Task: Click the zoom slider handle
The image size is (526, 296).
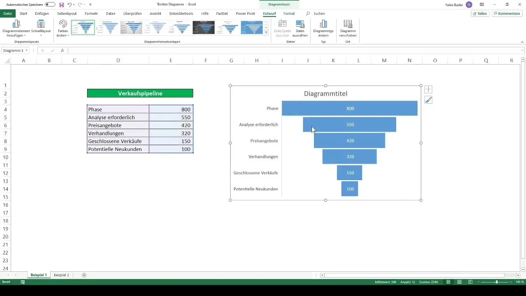Action: [x=496, y=282]
